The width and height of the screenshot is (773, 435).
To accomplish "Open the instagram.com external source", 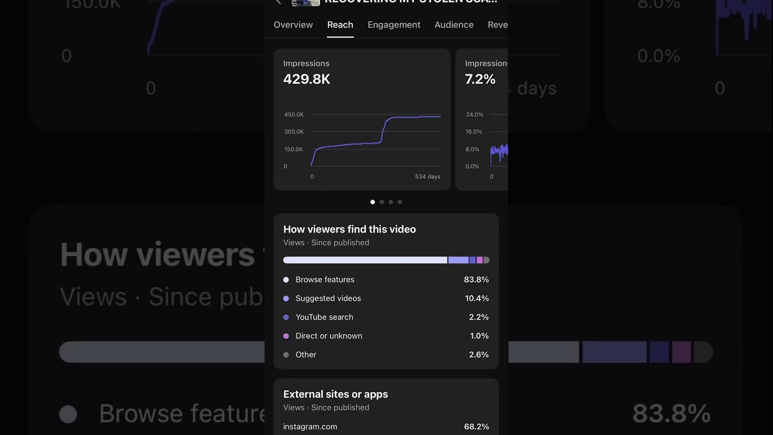I will [310, 427].
